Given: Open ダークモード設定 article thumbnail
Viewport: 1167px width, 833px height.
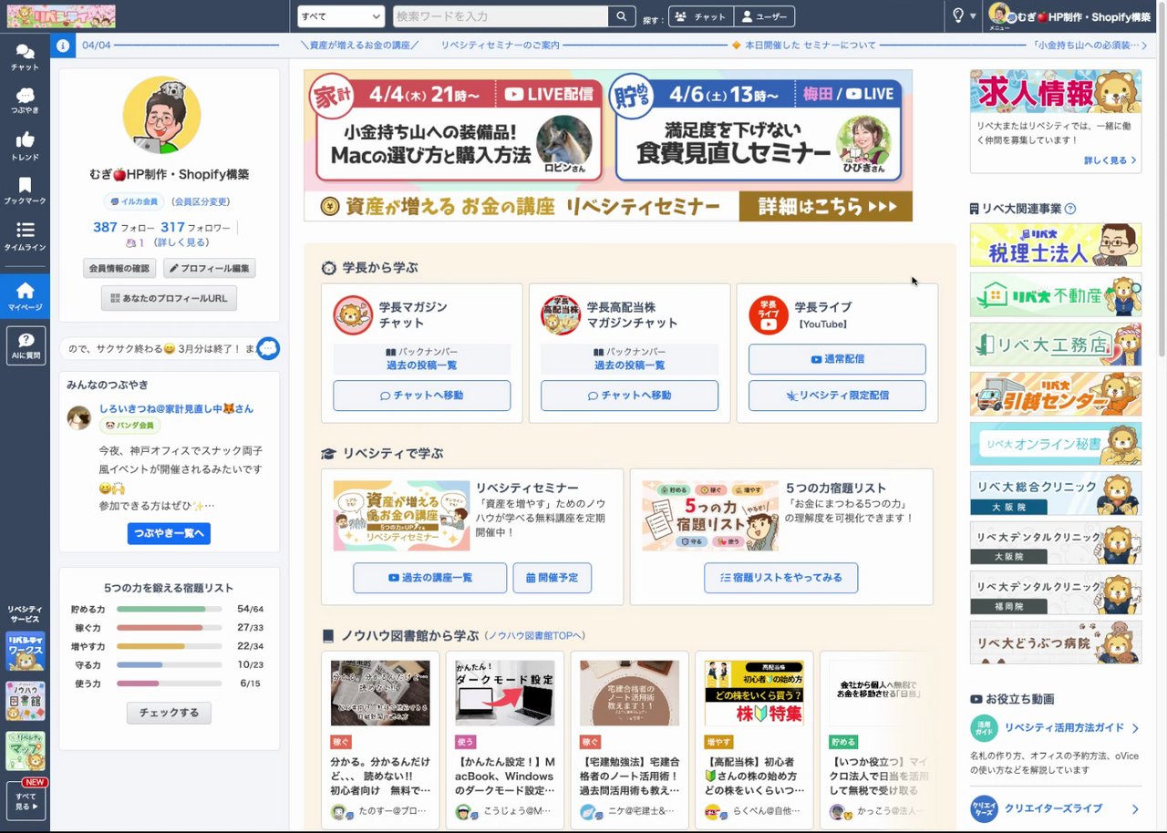Looking at the screenshot, I should pyautogui.click(x=504, y=693).
